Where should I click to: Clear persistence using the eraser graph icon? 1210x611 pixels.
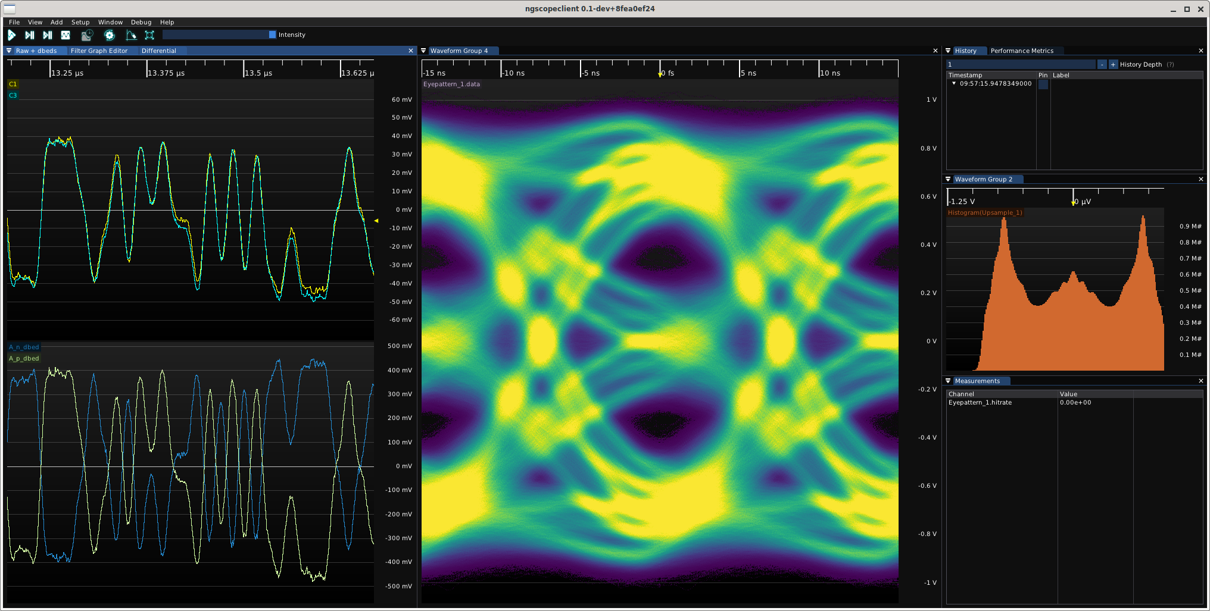[x=131, y=35]
